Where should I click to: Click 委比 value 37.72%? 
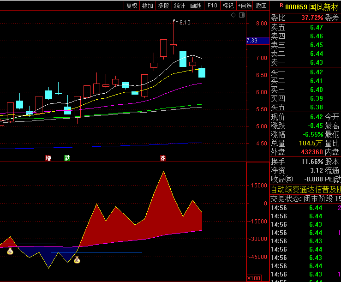312,18
